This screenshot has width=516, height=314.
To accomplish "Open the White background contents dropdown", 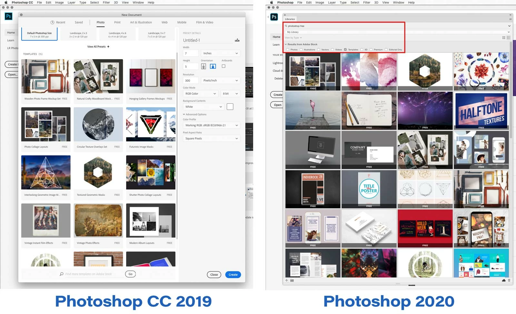I will click(203, 107).
